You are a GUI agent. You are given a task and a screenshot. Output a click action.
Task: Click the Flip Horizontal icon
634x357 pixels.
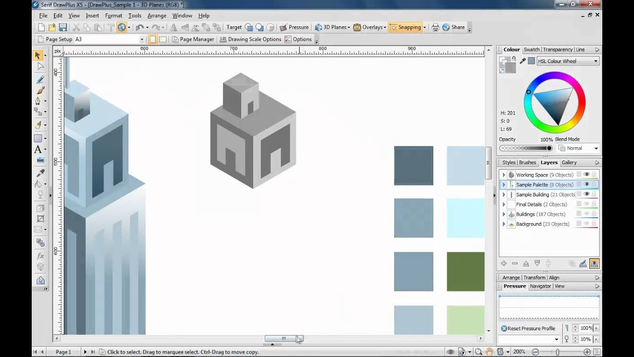click(174, 27)
